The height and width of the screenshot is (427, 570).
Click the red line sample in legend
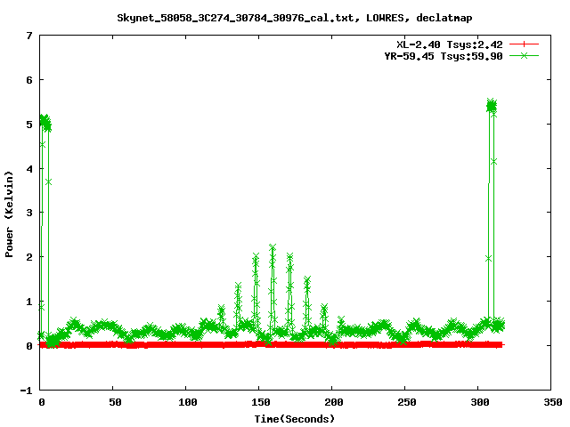525,44
